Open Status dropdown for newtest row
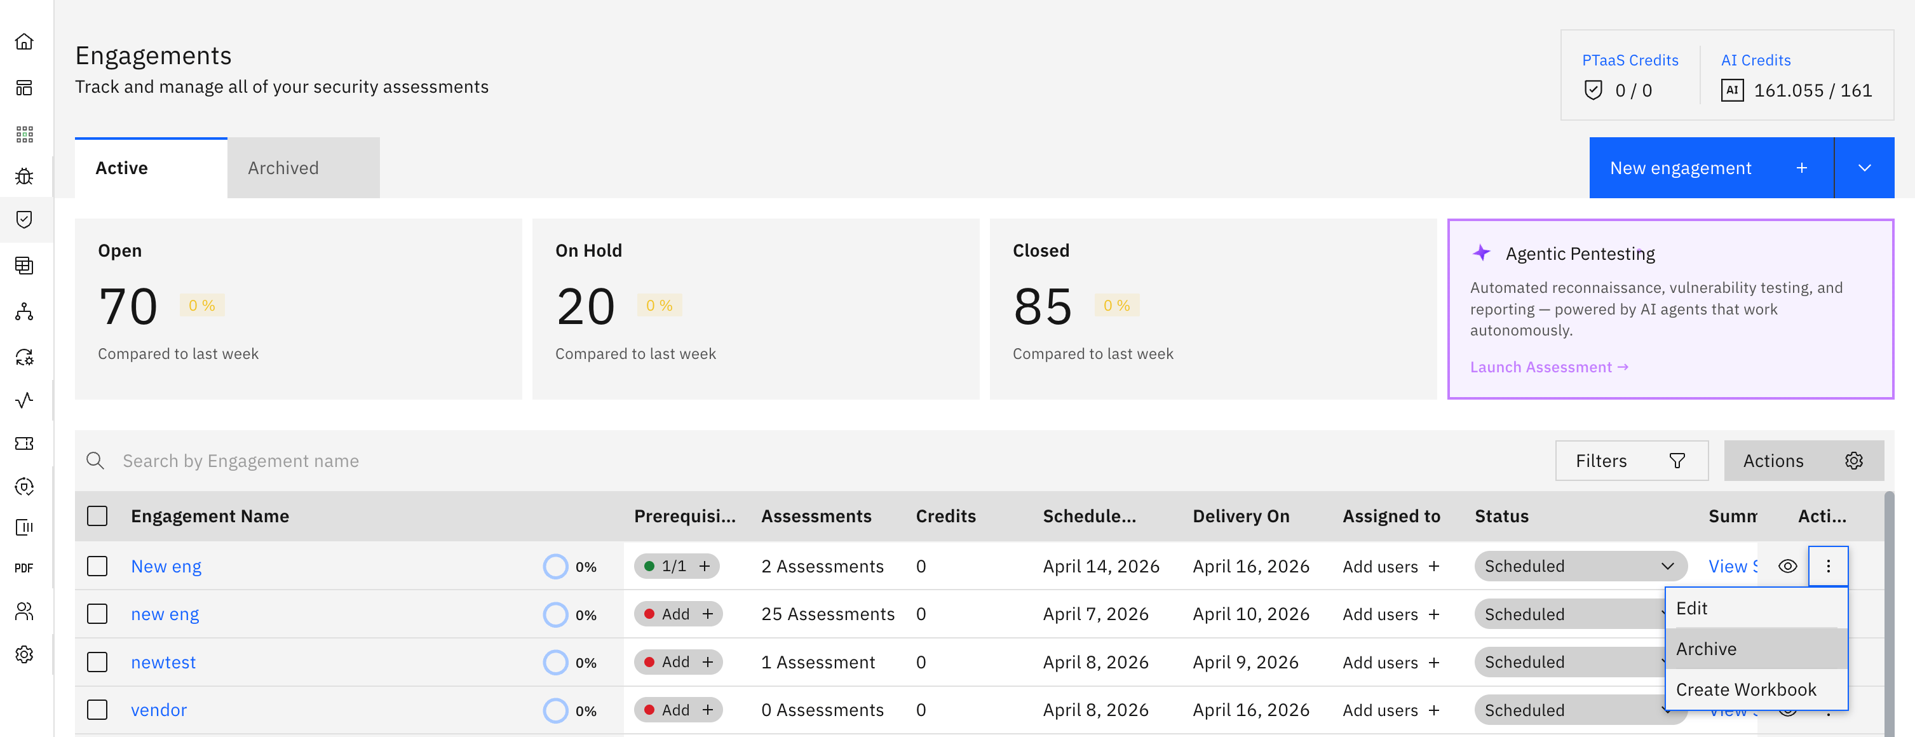 pos(1570,662)
